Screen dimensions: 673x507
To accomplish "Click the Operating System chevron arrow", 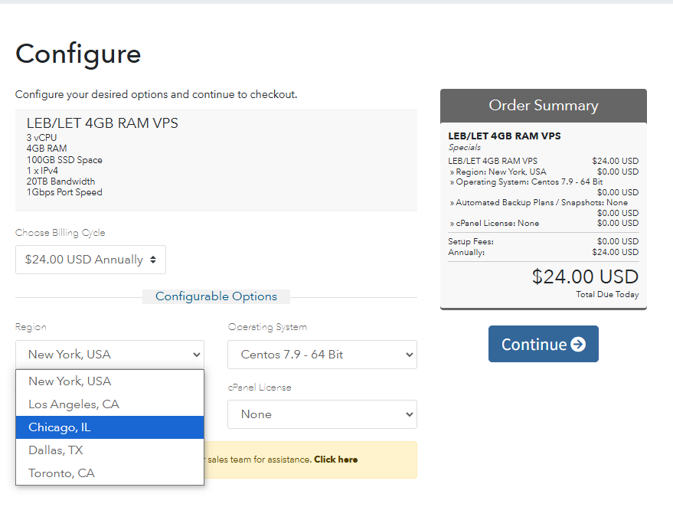I will click(409, 355).
